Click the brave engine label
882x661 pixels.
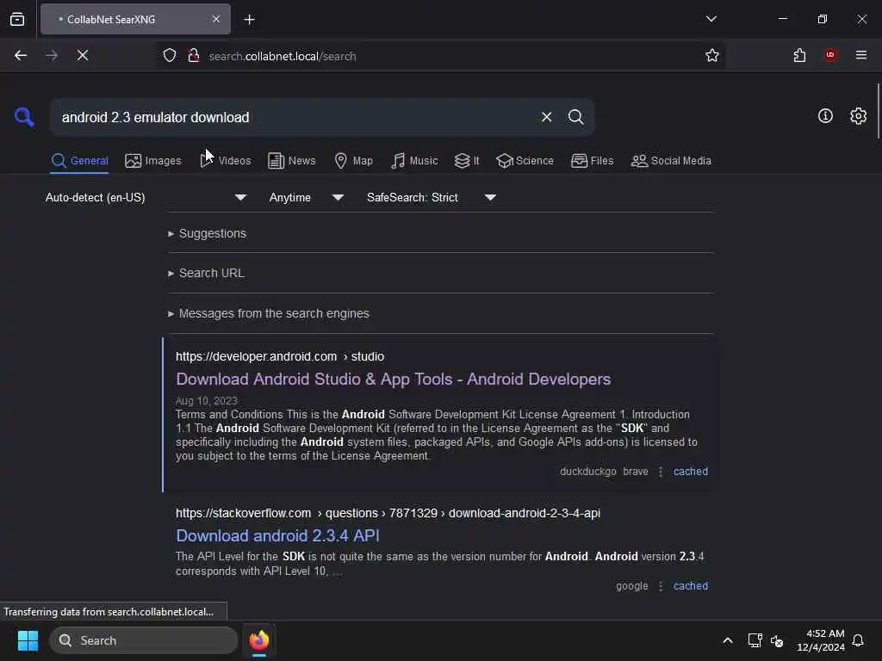[636, 472]
